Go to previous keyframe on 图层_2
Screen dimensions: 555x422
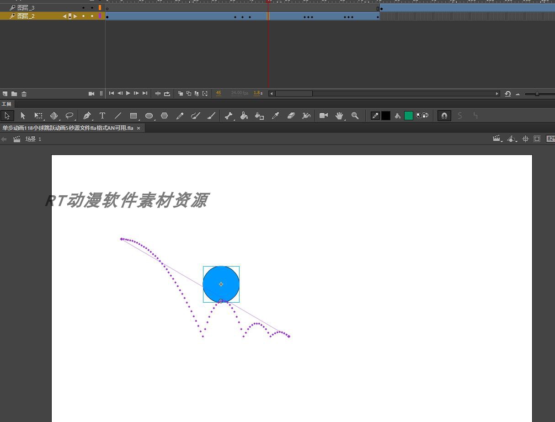64,16
